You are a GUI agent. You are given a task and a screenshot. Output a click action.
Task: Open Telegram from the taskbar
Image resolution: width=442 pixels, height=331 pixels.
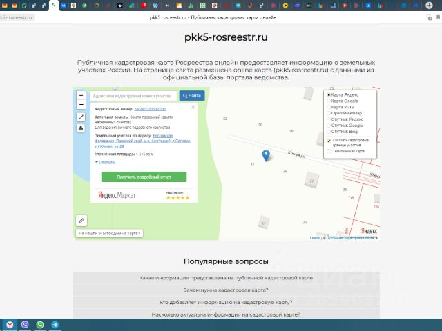pyautogui.click(x=55, y=324)
